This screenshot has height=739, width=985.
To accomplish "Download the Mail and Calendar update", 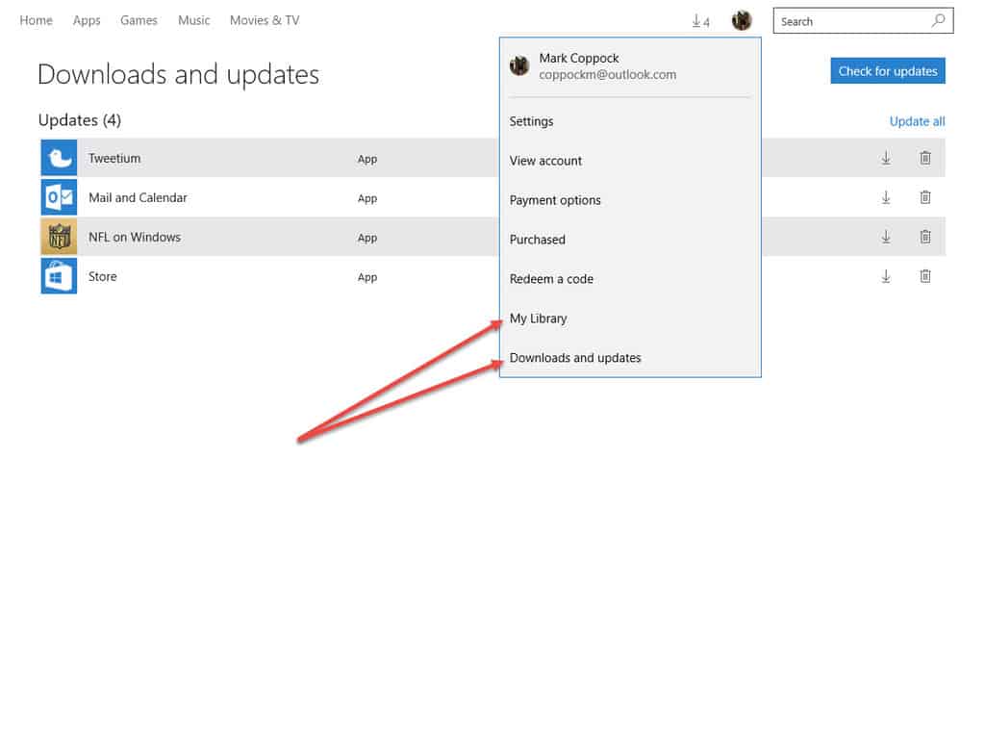I will [x=886, y=197].
